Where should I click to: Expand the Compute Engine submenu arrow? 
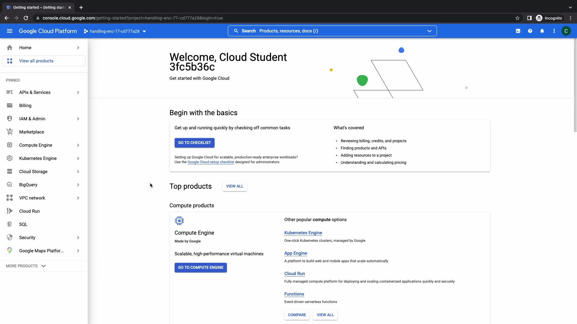pos(78,145)
